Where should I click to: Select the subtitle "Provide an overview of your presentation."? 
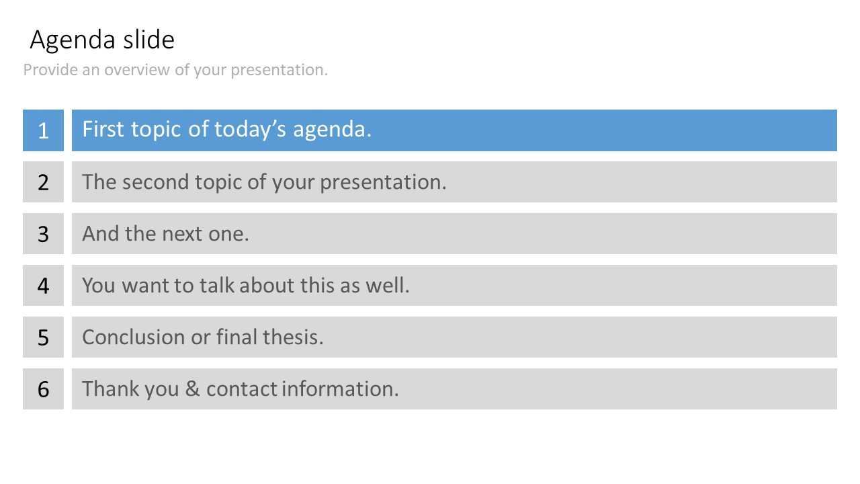coord(175,70)
